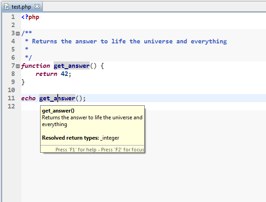Click the PHP file icon on test.php tab
Screen dimensions: 266x202
point(6,7)
